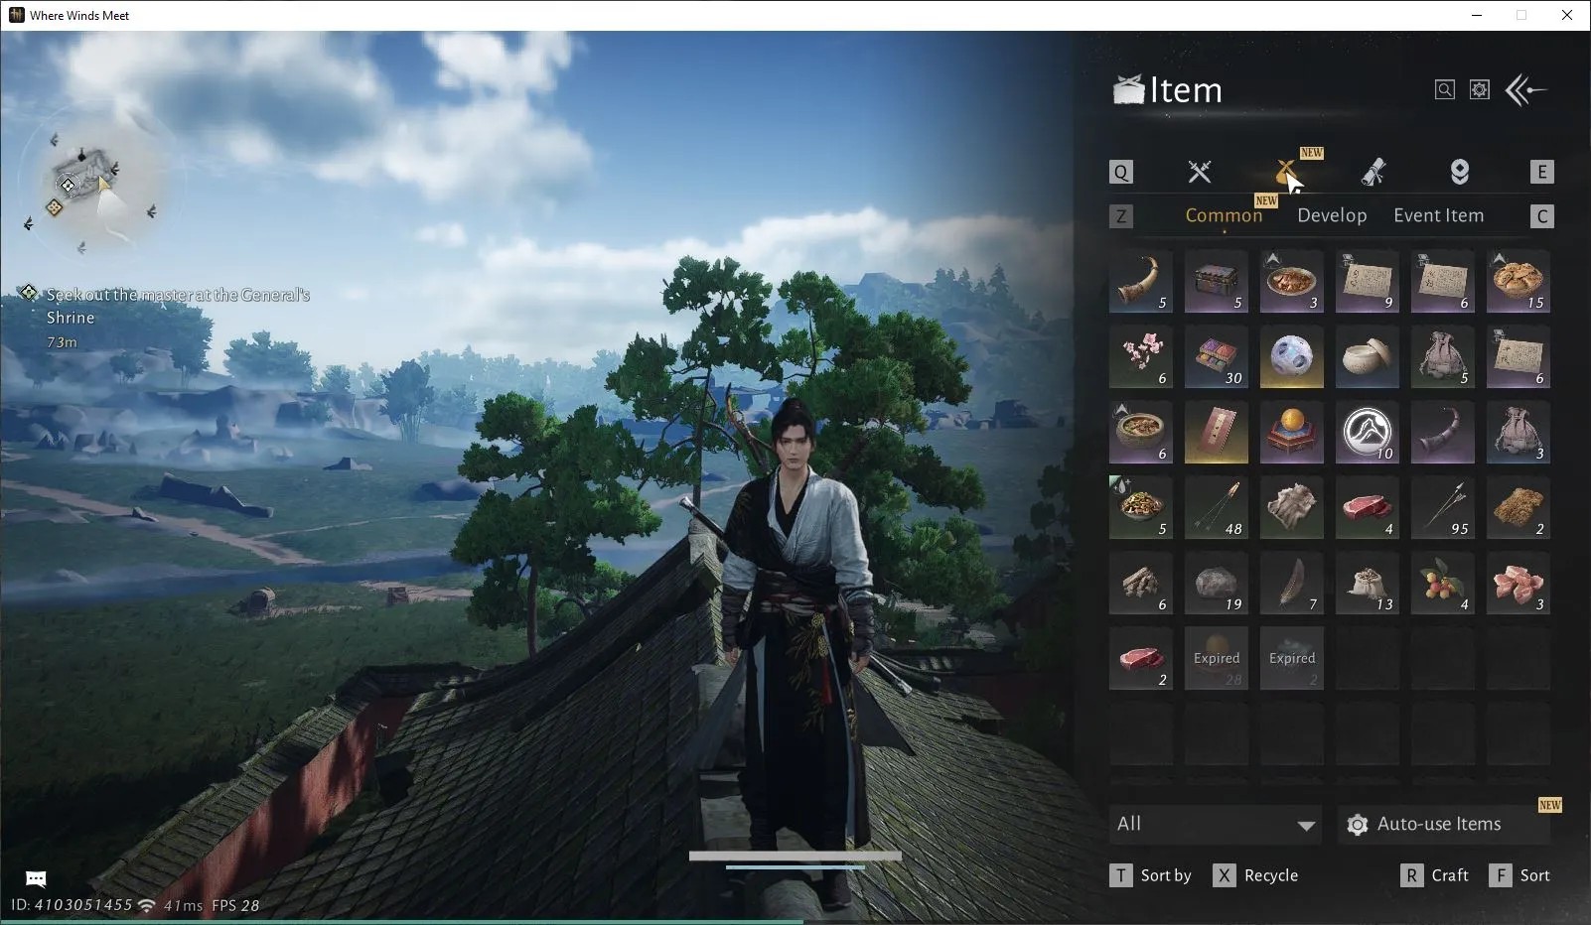Select the sack of beans with count 13
Screen dimensions: 1591x925
click(x=1368, y=583)
